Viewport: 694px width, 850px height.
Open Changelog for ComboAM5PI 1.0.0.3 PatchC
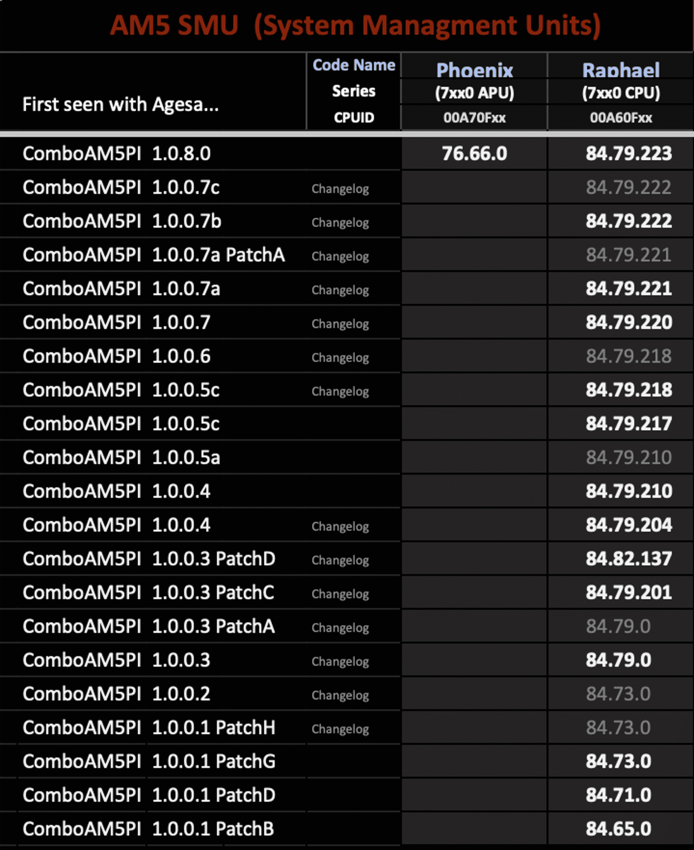340,593
